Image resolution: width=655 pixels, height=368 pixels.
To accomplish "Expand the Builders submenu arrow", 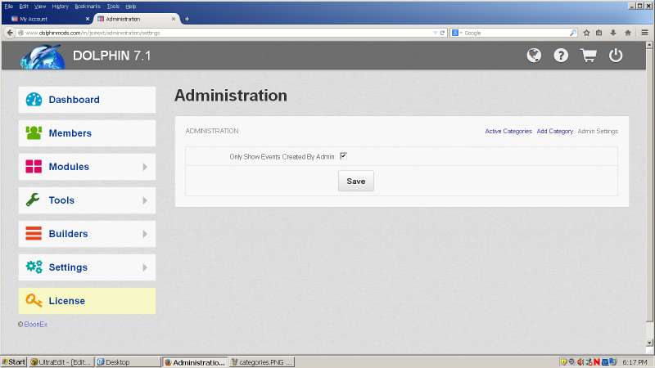I will [x=145, y=234].
